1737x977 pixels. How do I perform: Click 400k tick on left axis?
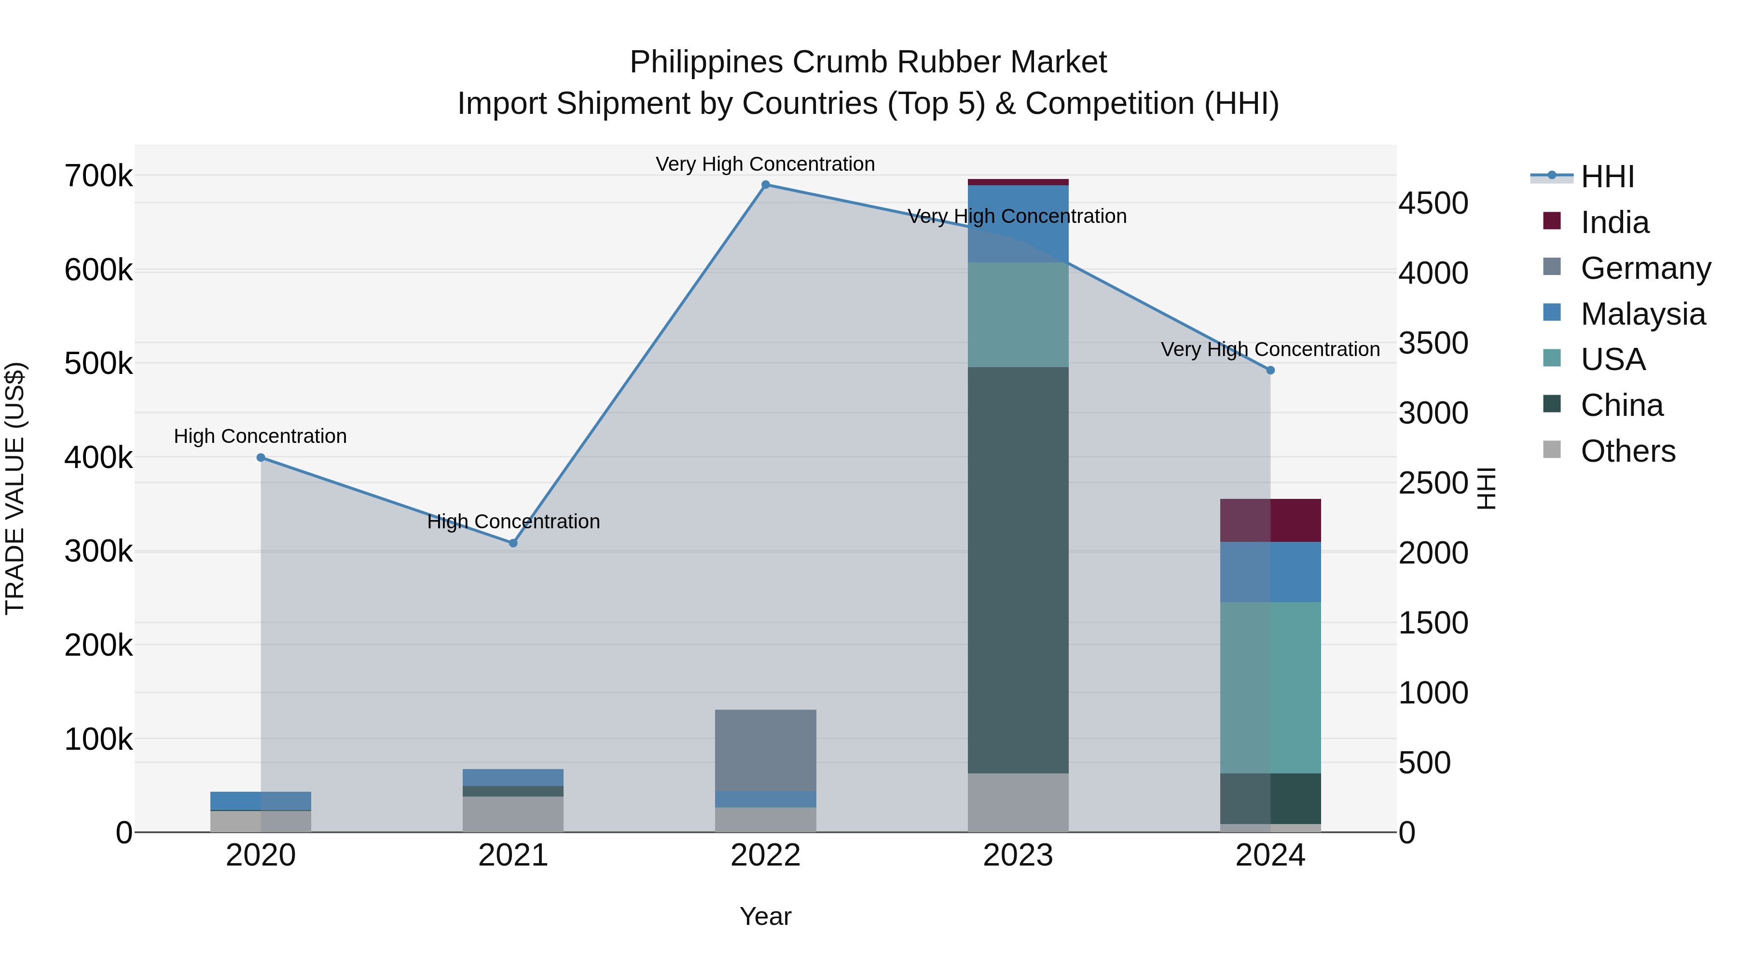coord(98,458)
